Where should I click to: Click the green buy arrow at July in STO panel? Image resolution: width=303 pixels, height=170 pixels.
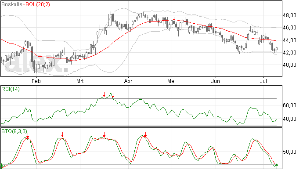coord(277,166)
